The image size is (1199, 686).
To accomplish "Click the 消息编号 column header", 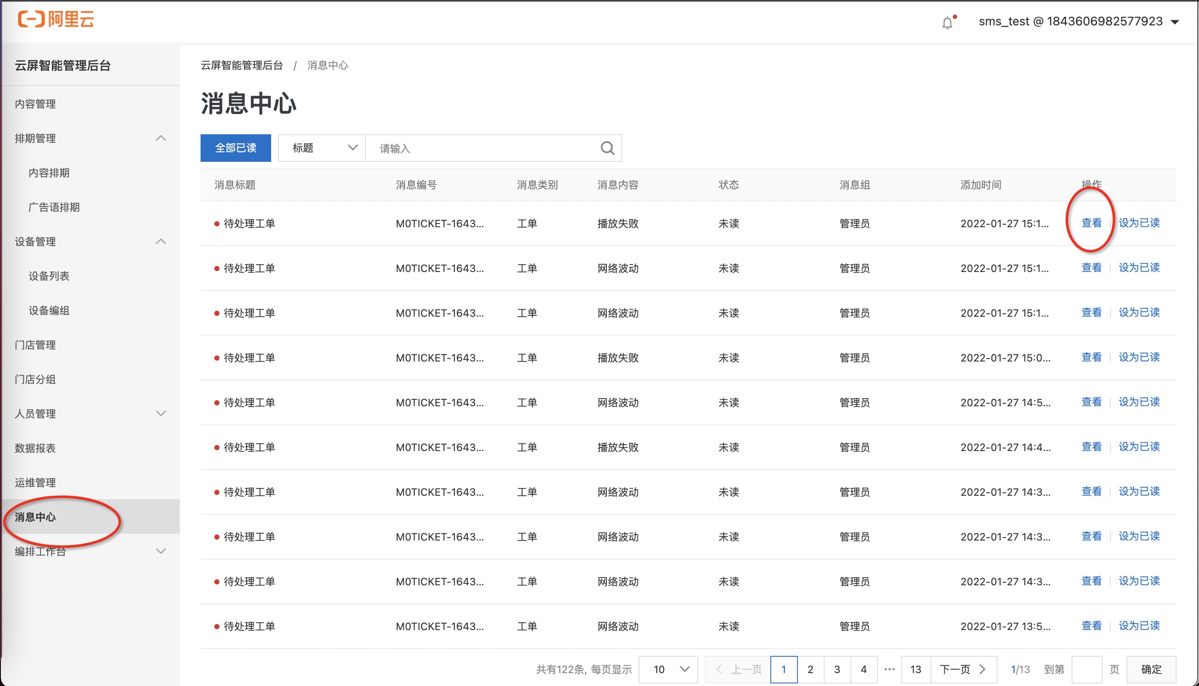I will pos(417,185).
